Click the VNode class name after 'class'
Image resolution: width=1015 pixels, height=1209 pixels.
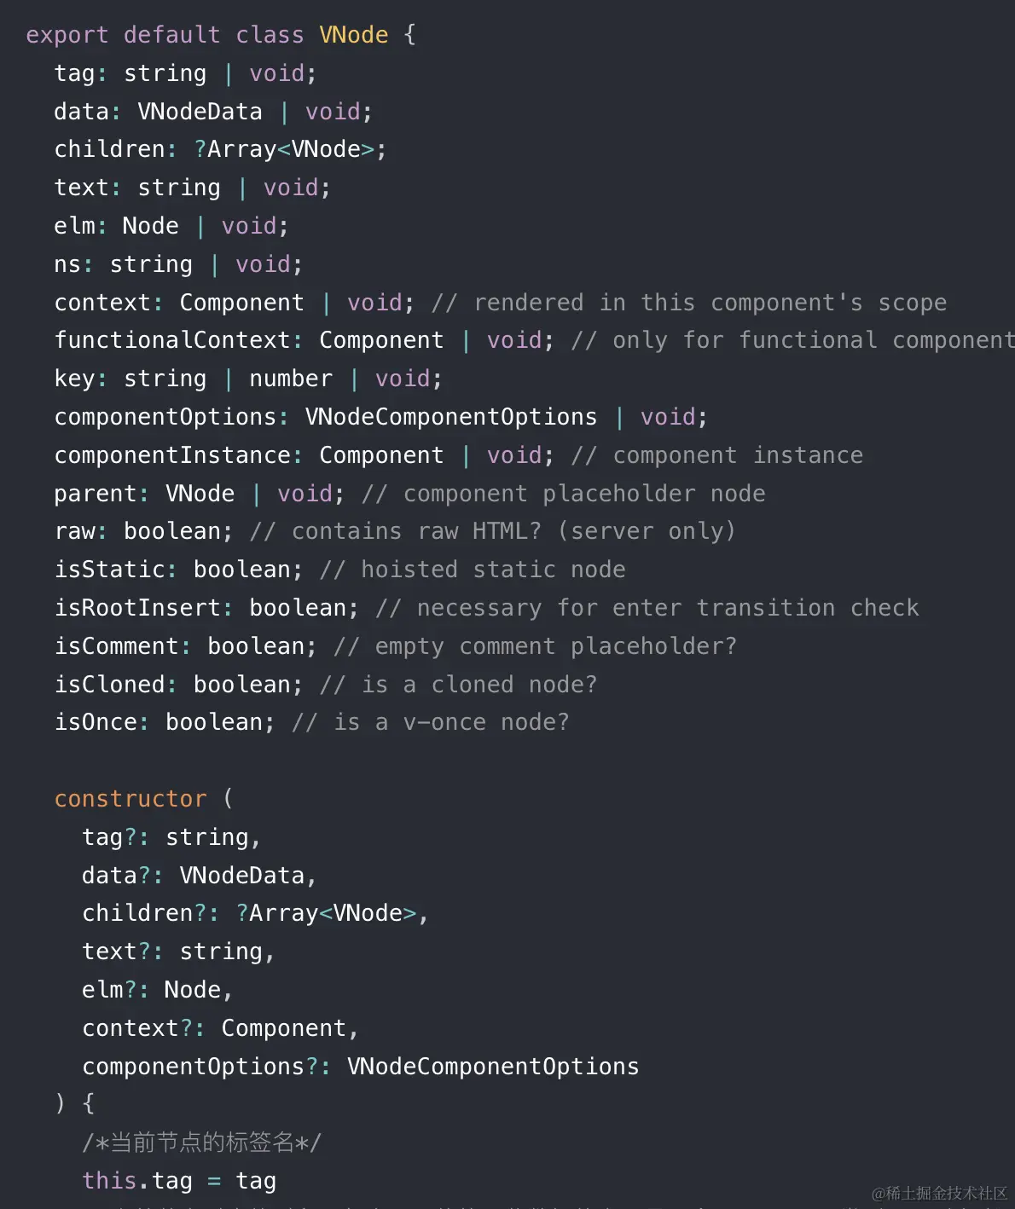[x=353, y=35]
